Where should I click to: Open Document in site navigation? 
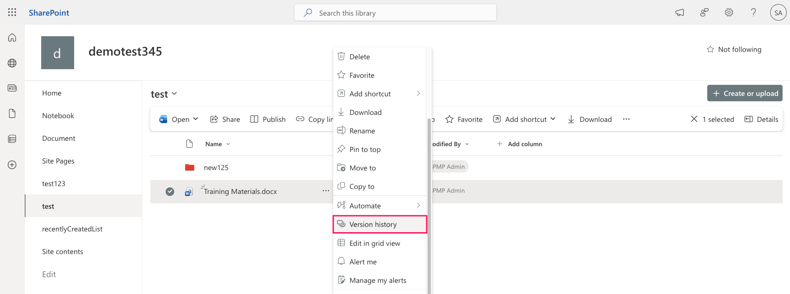(58, 138)
